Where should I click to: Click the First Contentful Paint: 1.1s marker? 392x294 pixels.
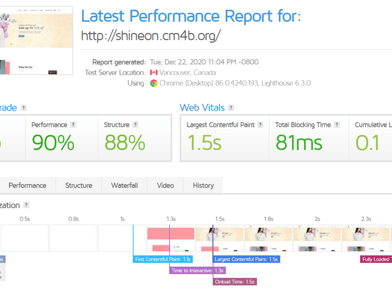click(x=163, y=259)
